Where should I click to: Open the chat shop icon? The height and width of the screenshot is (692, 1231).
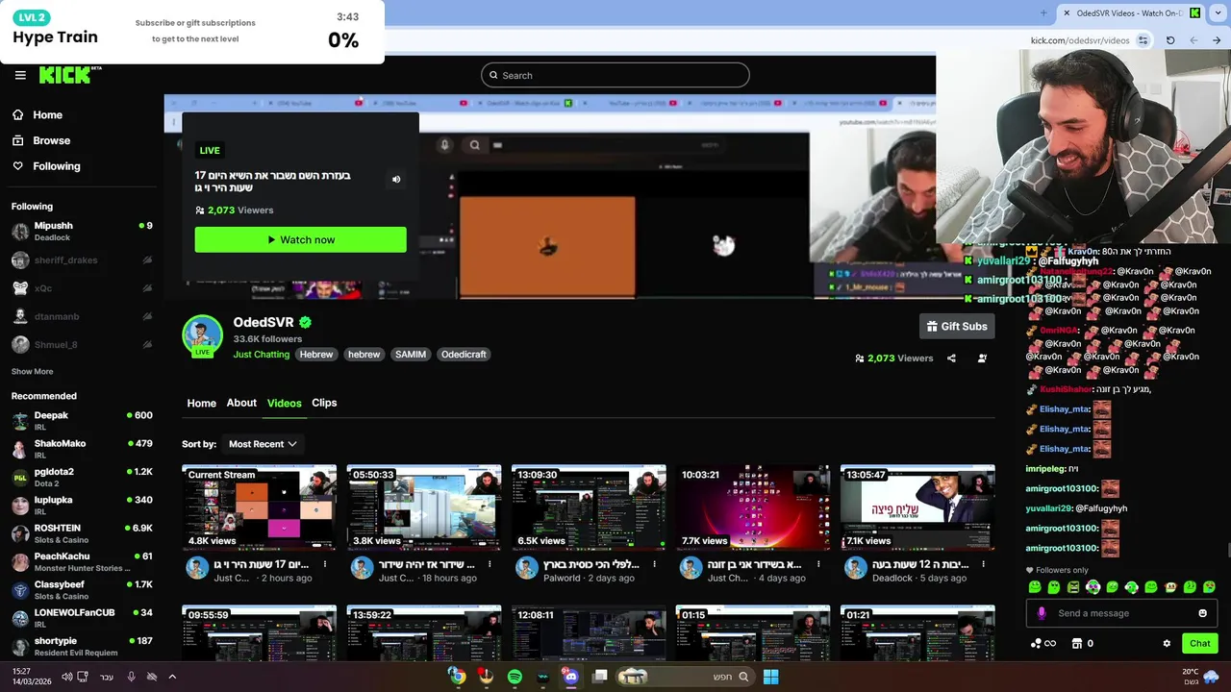pos(1077,644)
